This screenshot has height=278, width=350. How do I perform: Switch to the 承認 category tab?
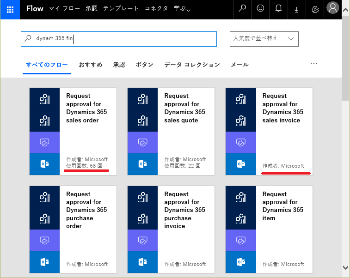119,65
